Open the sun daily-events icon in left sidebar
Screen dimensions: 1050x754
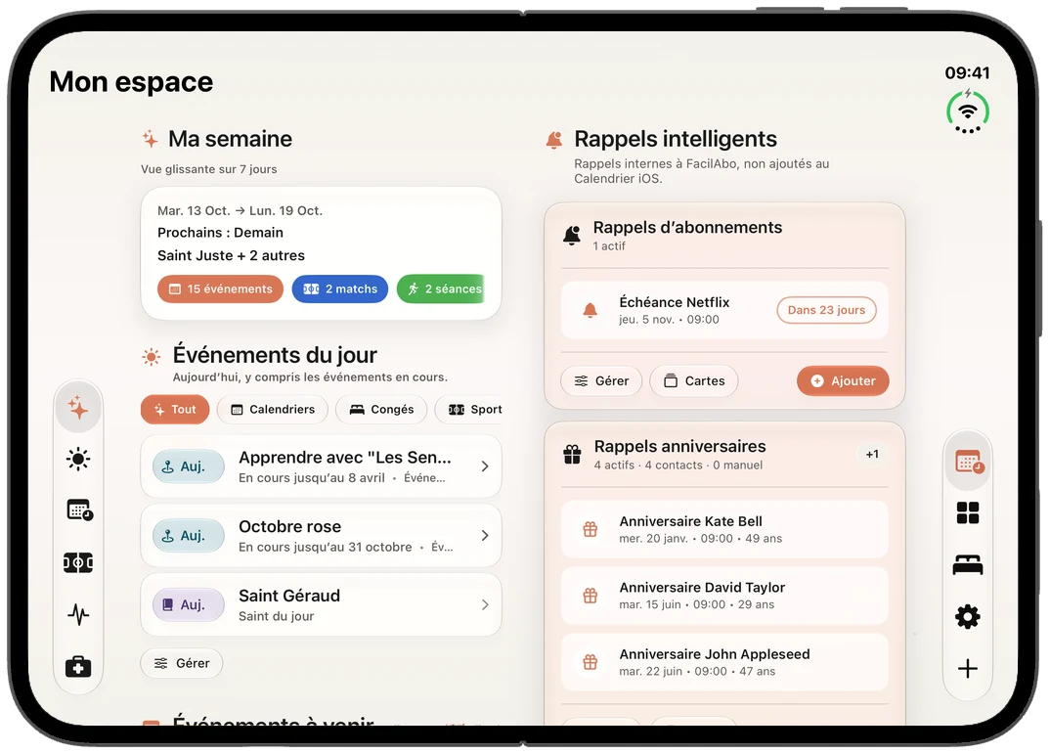[78, 459]
